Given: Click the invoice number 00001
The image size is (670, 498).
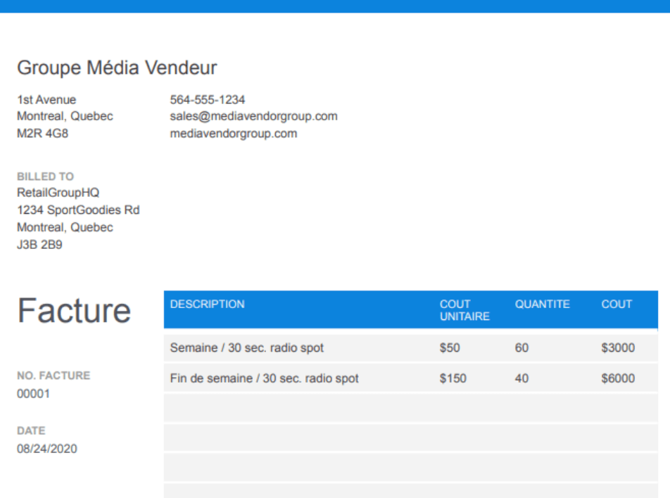Looking at the screenshot, I should click(x=33, y=394).
